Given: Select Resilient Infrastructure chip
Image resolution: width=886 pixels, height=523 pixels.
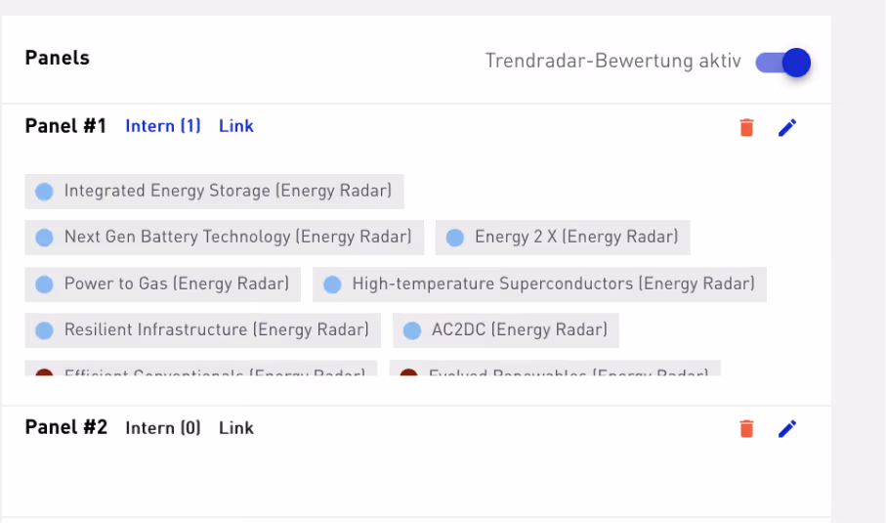Looking at the screenshot, I should point(203,330).
